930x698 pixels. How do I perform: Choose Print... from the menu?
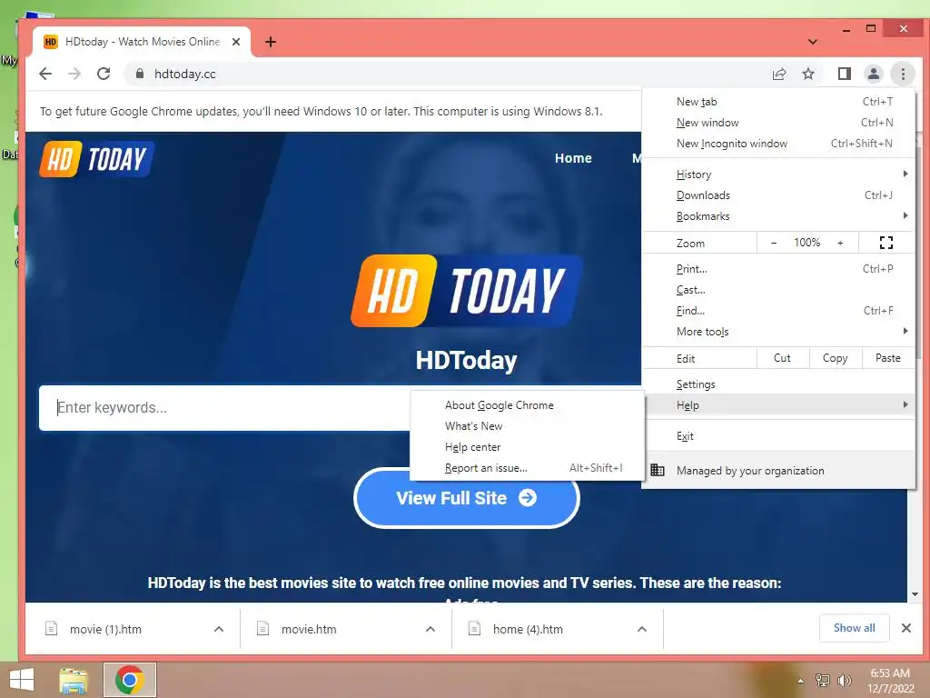pyautogui.click(x=778, y=269)
